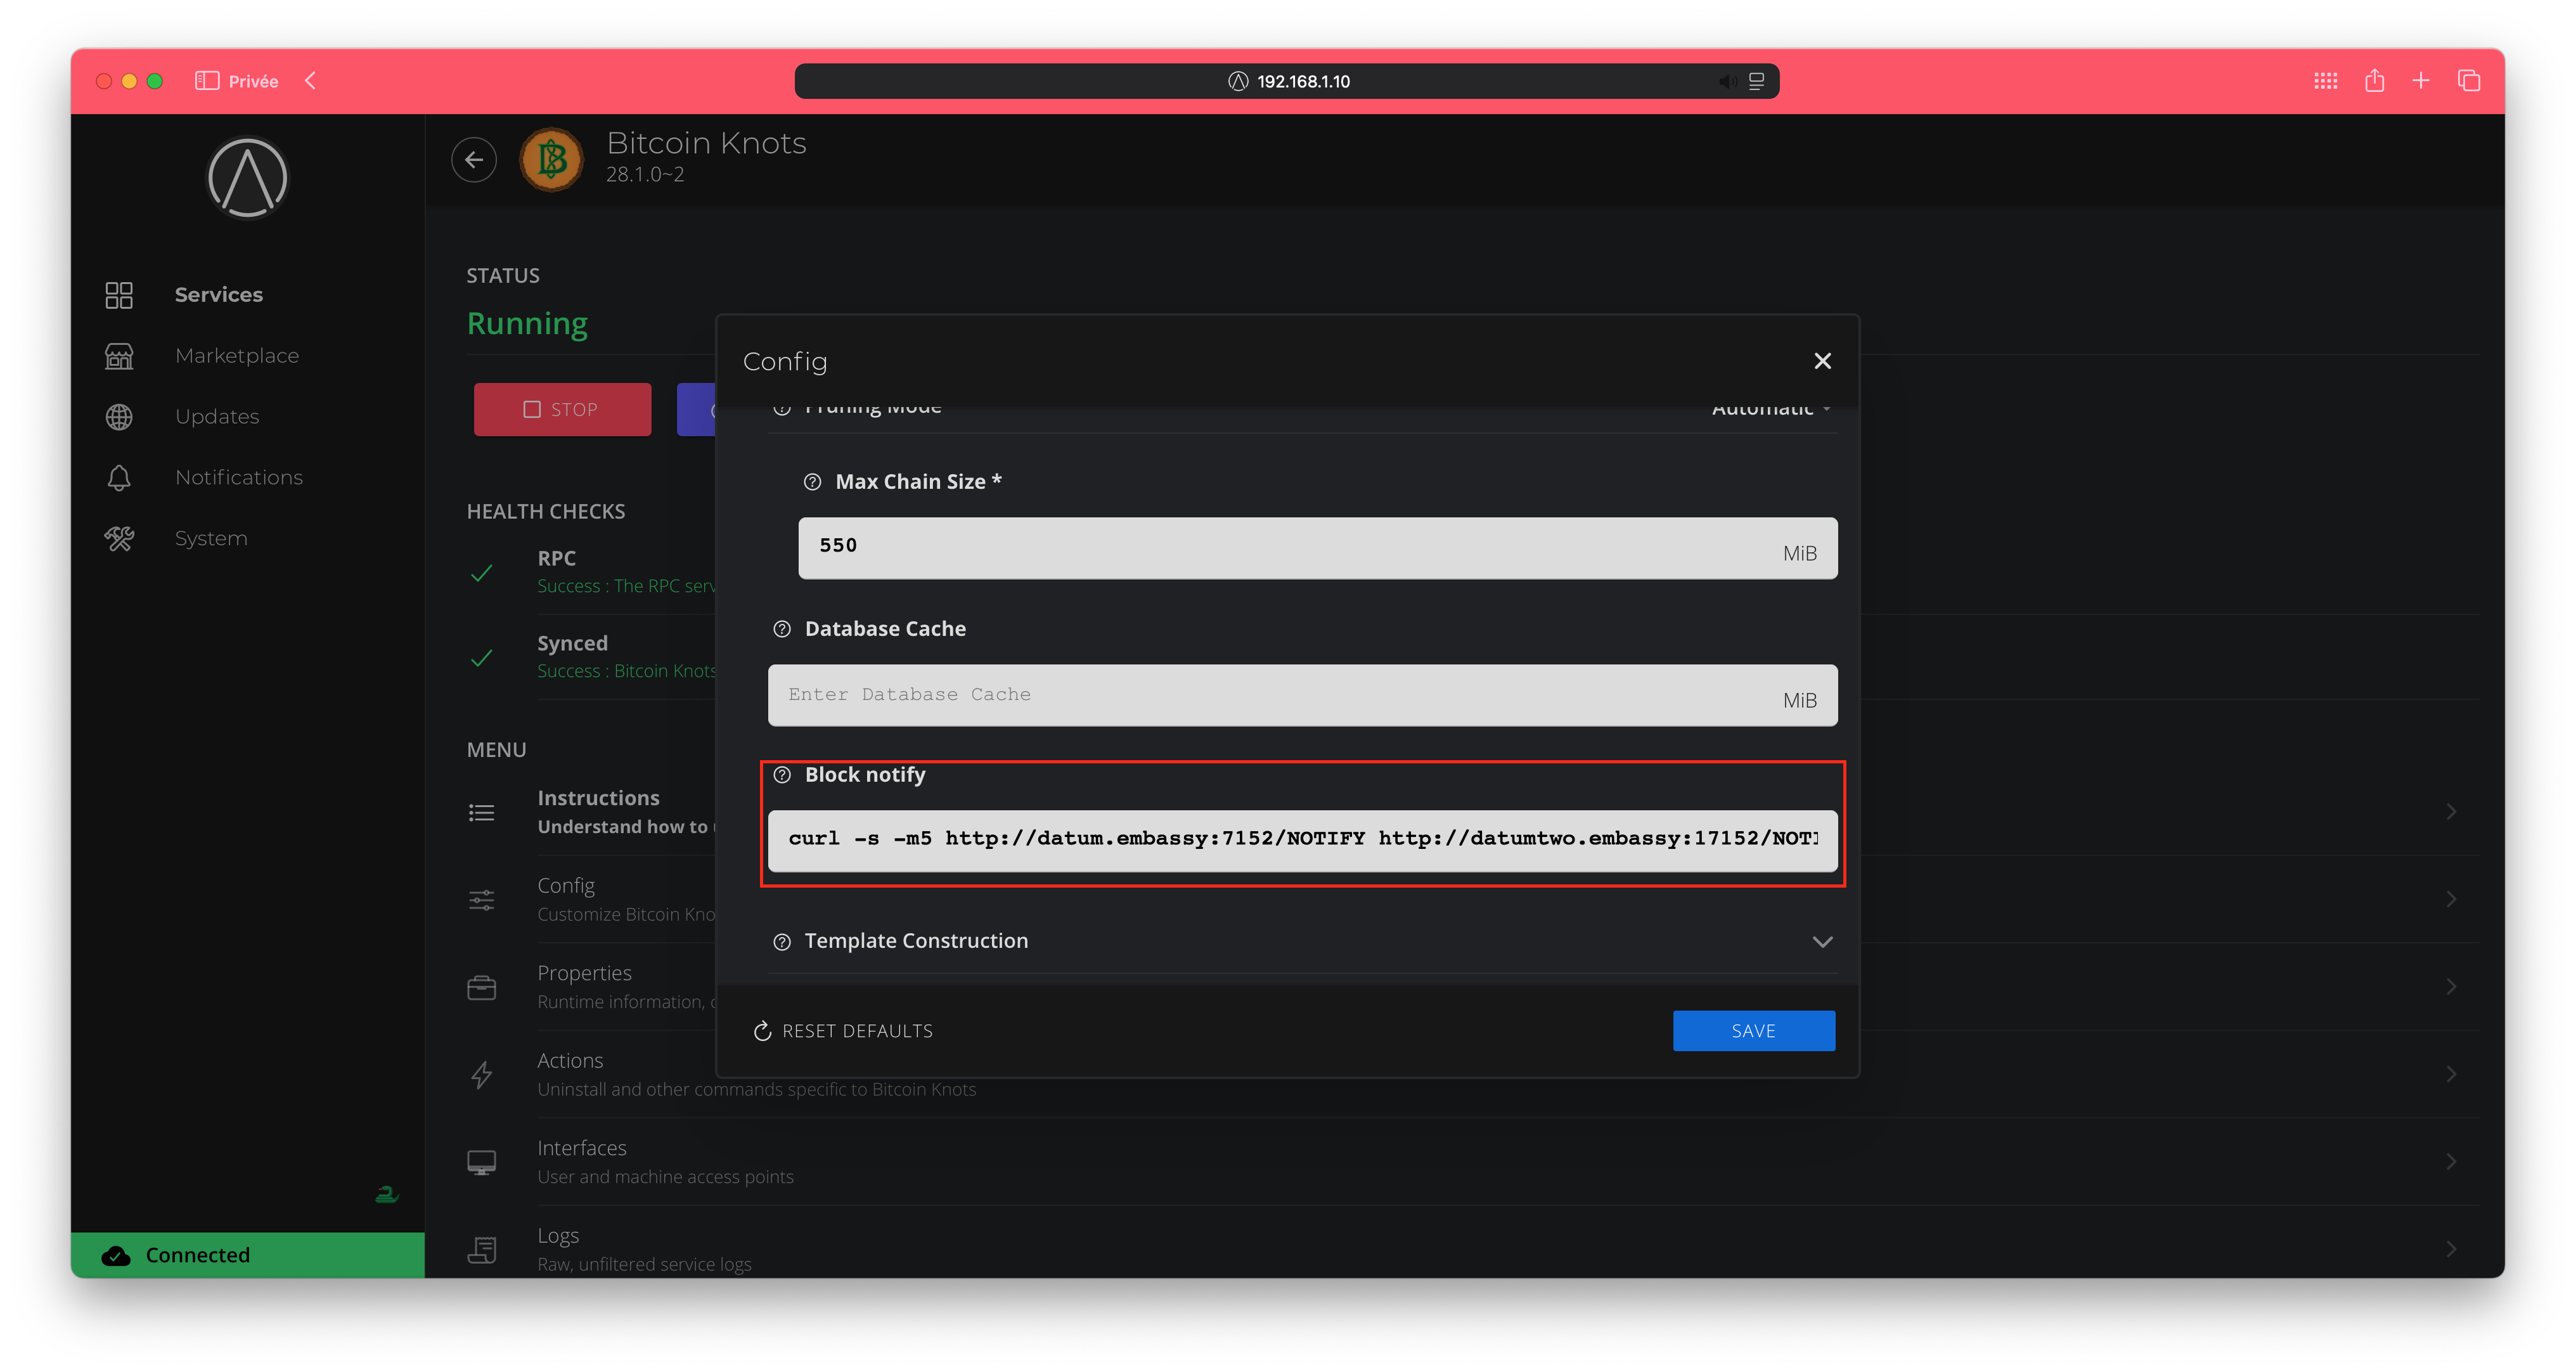This screenshot has width=2576, height=1372.
Task: Click the chevron on the Interfaces row
Action: click(2450, 1161)
